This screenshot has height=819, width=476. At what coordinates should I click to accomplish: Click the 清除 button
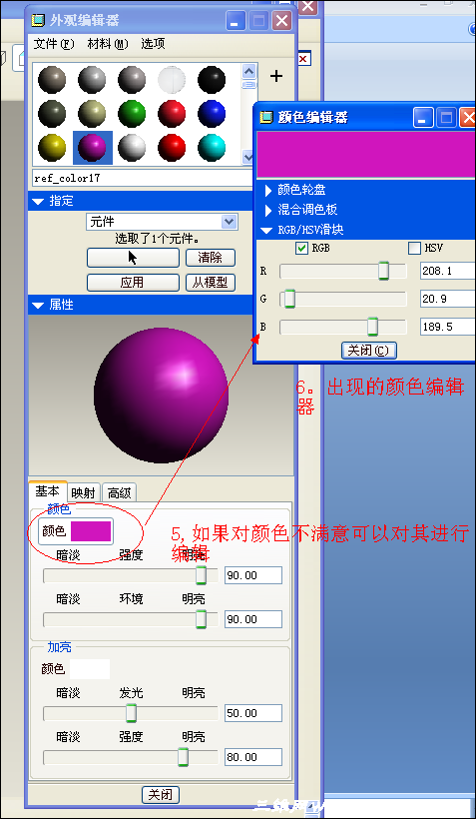[211, 258]
